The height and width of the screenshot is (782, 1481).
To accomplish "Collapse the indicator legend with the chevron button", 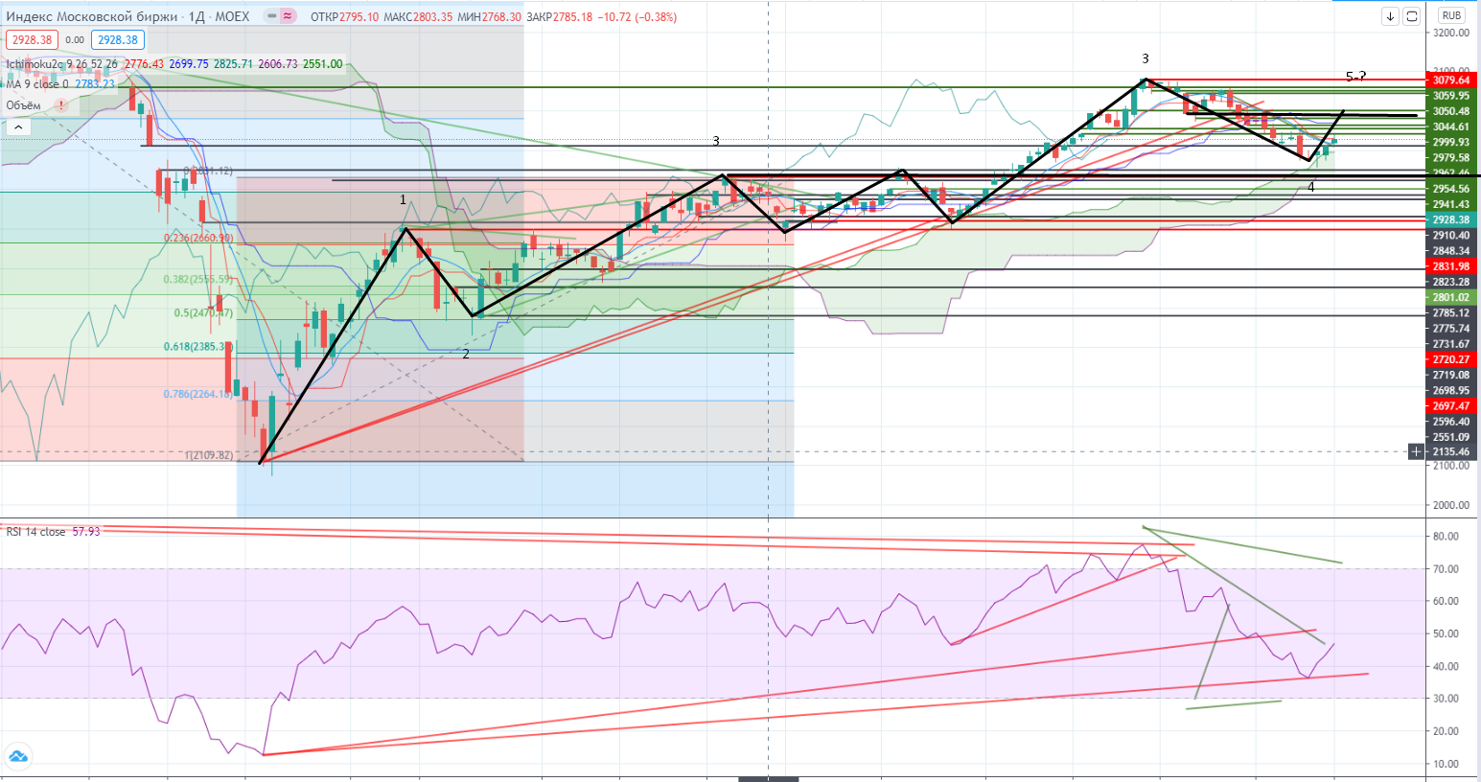I will coord(18,126).
